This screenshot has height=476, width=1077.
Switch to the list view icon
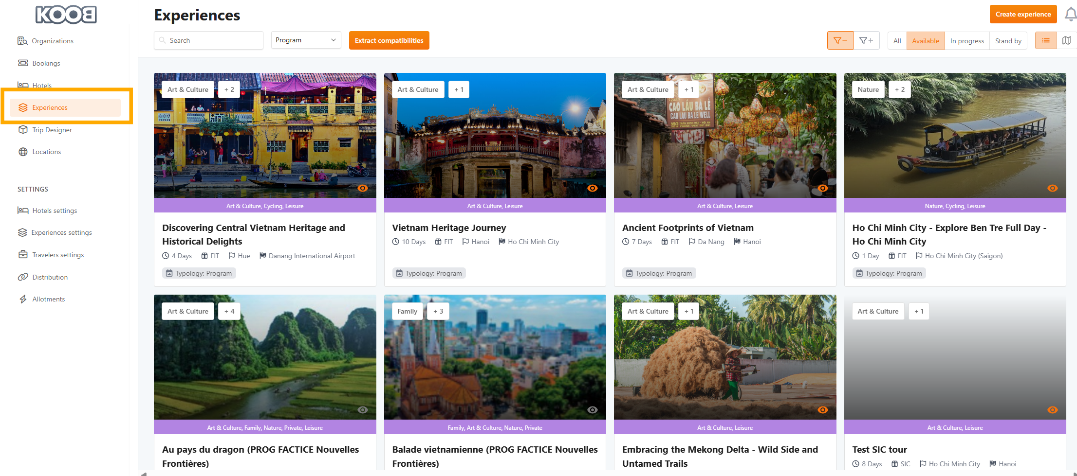[x=1045, y=41]
